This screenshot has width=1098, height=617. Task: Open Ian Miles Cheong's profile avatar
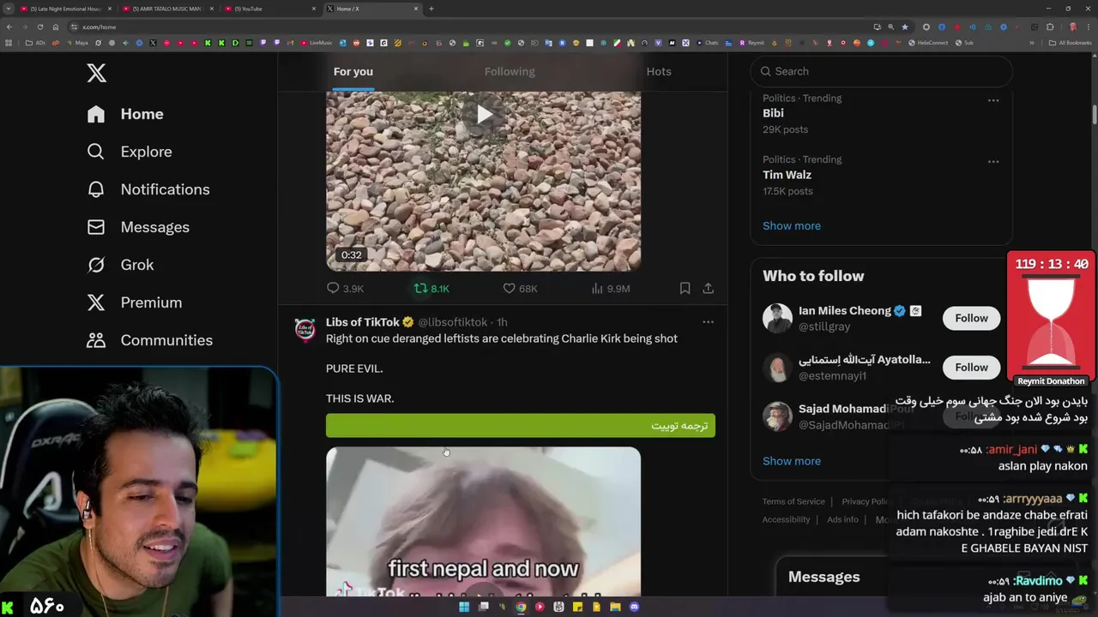(777, 318)
